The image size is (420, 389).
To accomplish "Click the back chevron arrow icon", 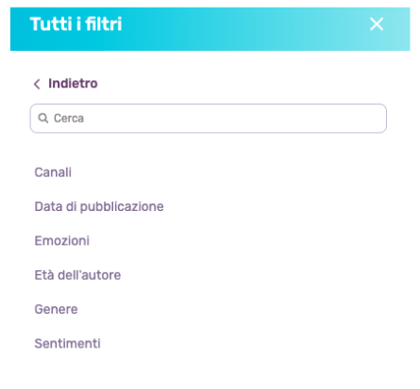I will pos(37,84).
